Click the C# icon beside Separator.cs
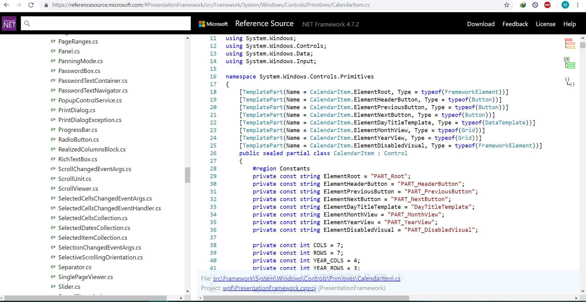The height and width of the screenshot is (302, 586). click(53, 267)
